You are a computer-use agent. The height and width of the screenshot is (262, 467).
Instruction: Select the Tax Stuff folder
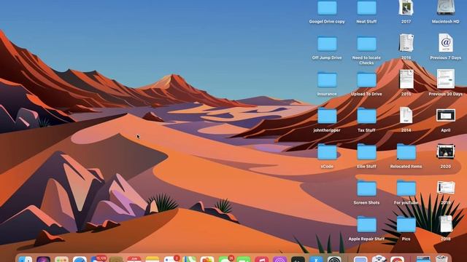point(366,116)
